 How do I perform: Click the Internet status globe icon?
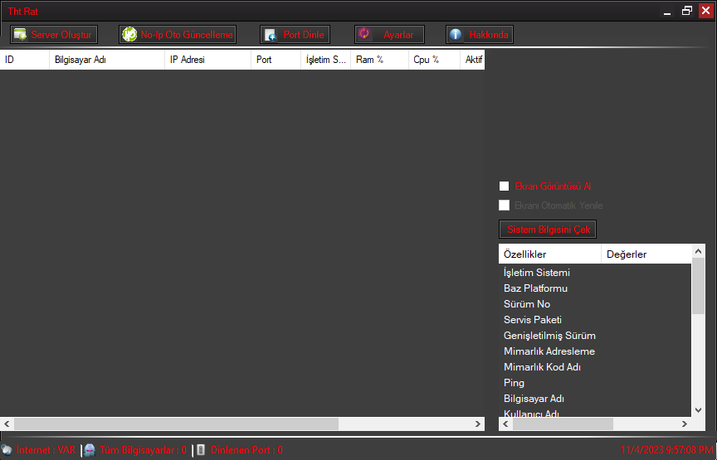(7, 450)
